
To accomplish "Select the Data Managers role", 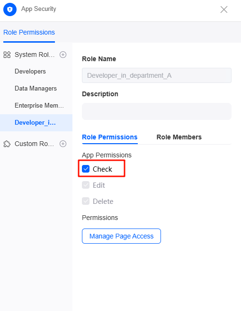I will [36, 89].
